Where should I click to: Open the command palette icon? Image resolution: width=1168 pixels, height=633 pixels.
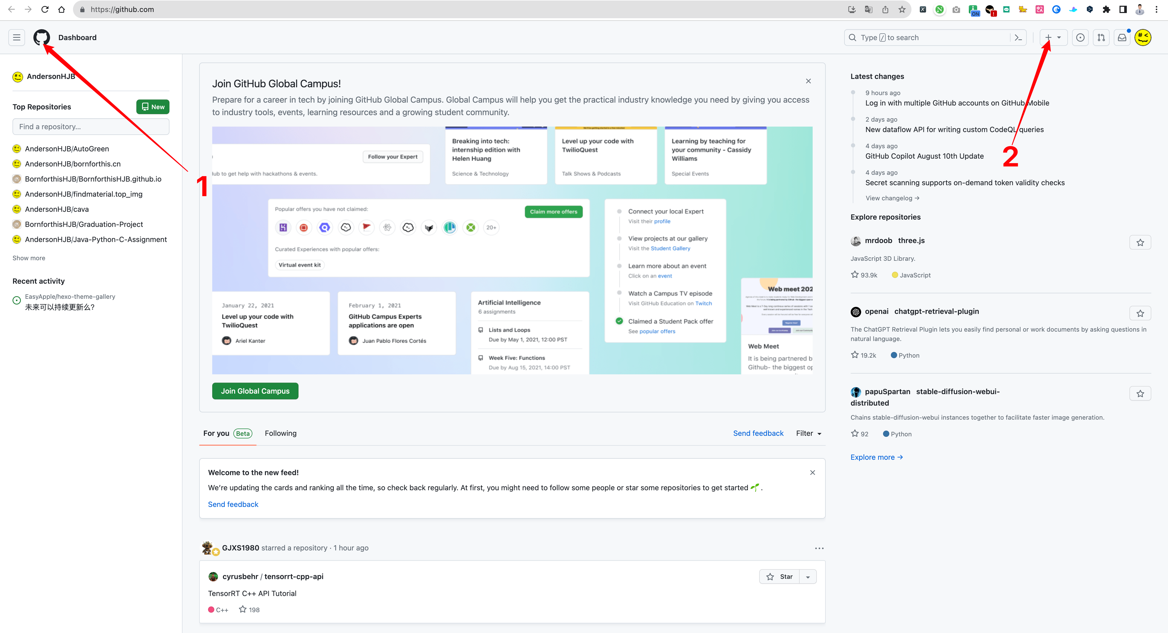pos(1018,38)
